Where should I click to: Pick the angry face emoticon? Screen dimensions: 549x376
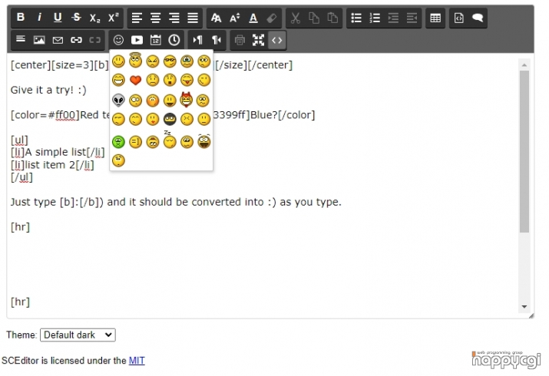pos(153,61)
